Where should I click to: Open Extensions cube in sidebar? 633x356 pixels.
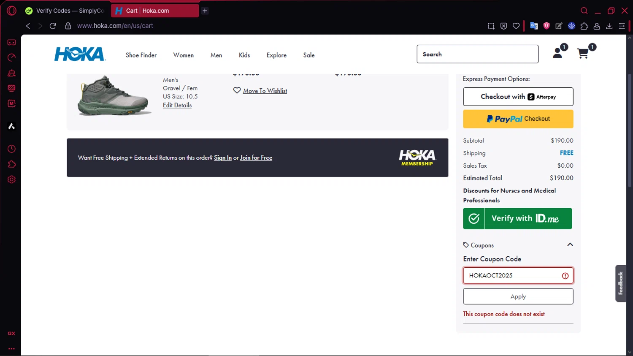[x=11, y=164]
